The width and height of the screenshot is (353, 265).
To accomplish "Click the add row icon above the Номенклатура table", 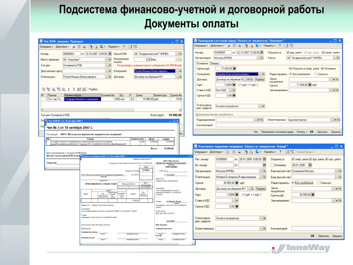I will tap(43, 89).
